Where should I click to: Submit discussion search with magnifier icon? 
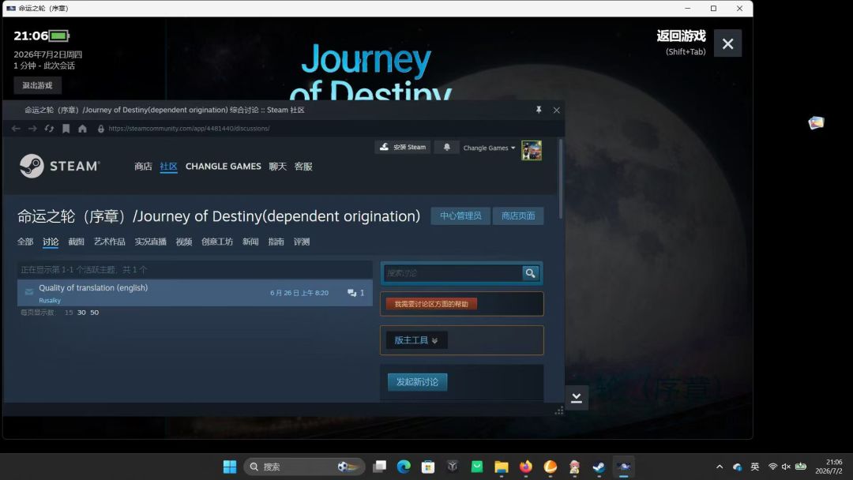530,273
